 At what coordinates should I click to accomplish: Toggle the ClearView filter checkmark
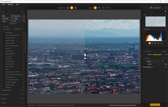(x=145, y=51)
